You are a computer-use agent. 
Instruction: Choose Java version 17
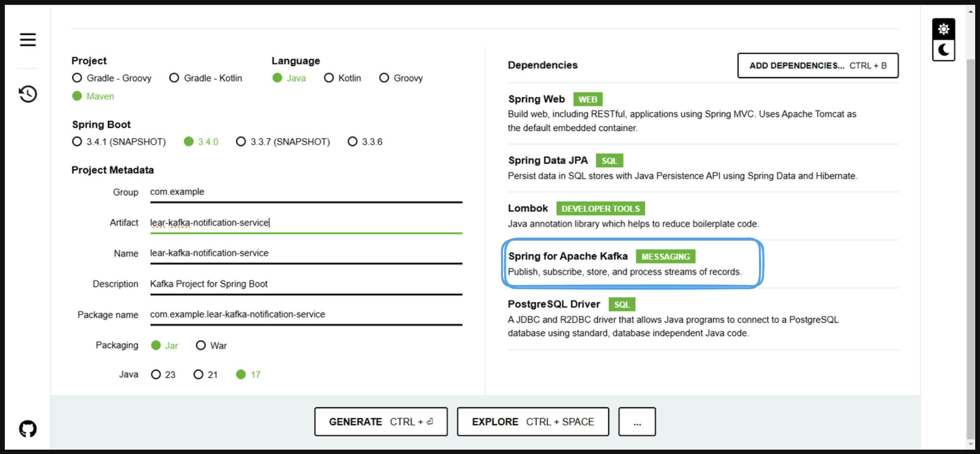[248, 374]
